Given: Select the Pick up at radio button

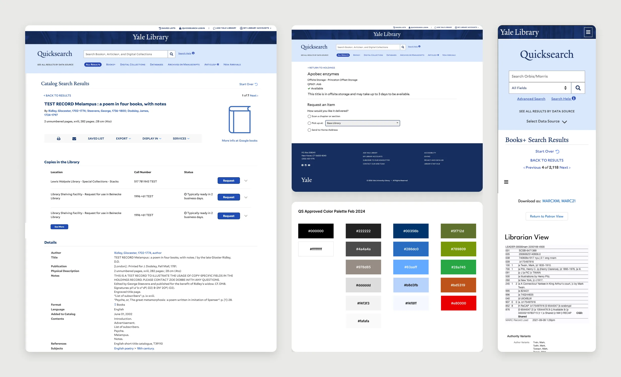Looking at the screenshot, I should (x=309, y=123).
